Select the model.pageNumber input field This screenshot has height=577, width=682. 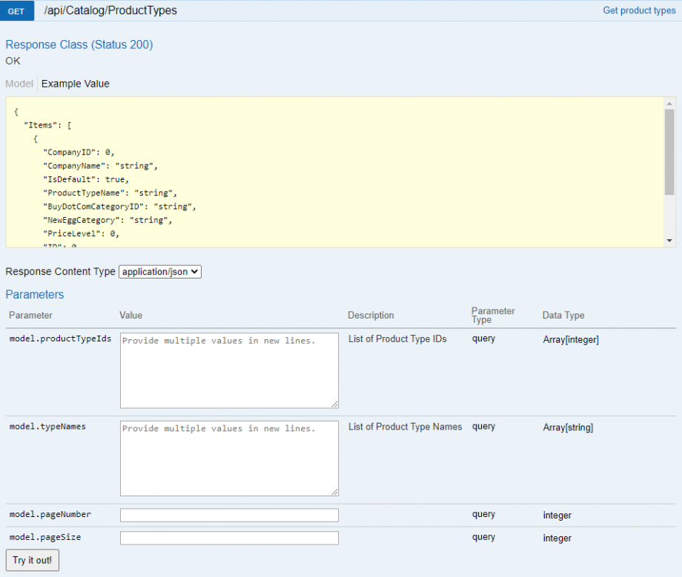click(228, 516)
